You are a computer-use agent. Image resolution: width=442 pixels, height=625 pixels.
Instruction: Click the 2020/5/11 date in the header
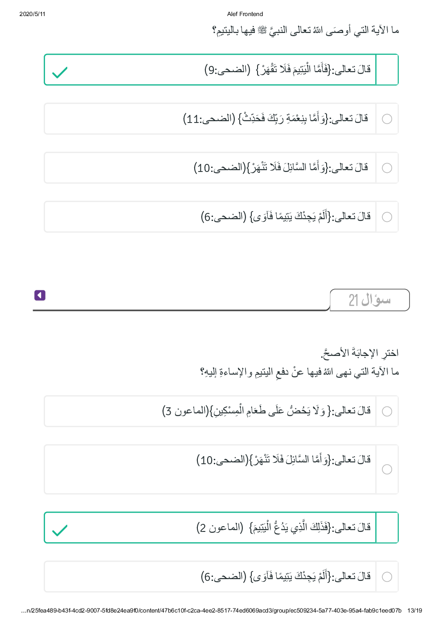[x=33, y=14]
